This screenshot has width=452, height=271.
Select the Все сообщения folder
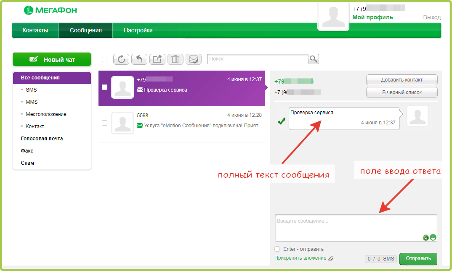pyautogui.click(x=52, y=78)
